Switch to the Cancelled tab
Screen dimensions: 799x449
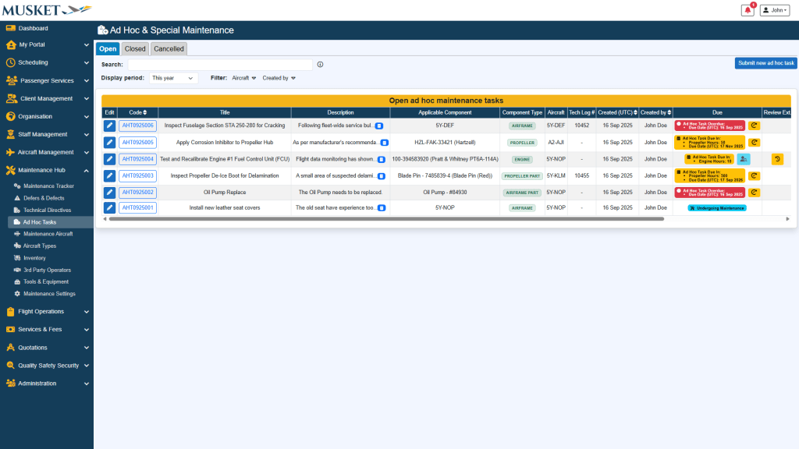click(169, 48)
